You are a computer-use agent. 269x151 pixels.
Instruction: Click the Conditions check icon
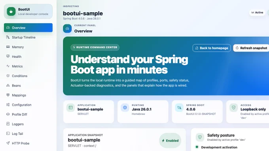pos(8,75)
